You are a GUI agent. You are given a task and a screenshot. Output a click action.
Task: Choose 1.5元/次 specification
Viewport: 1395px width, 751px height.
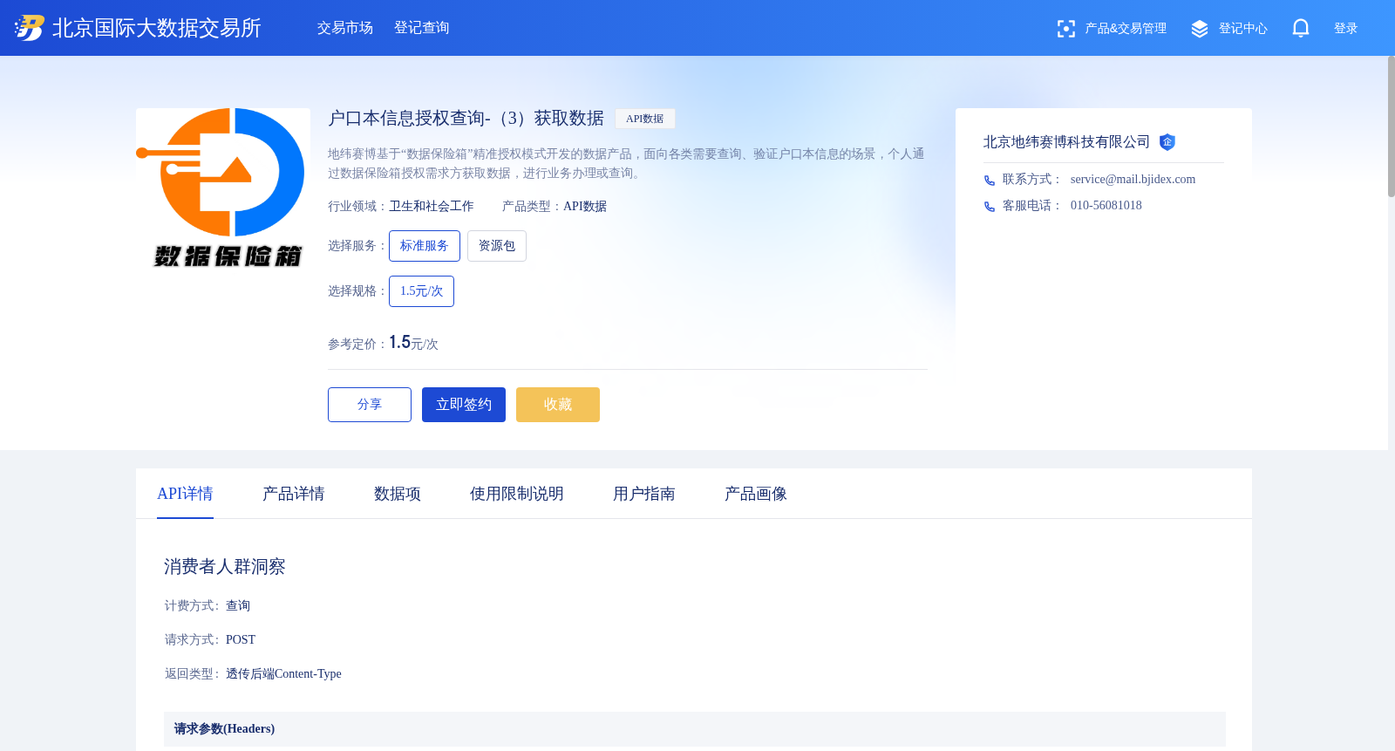coord(422,291)
